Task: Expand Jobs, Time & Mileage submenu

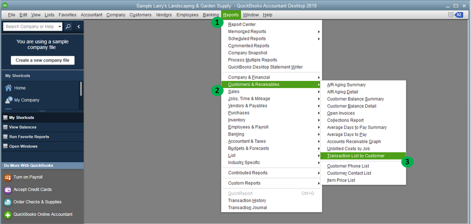Action: click(319, 99)
